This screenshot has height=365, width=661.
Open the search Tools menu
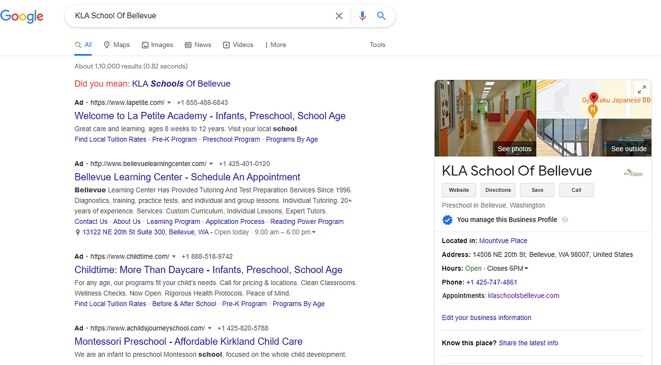pos(378,45)
